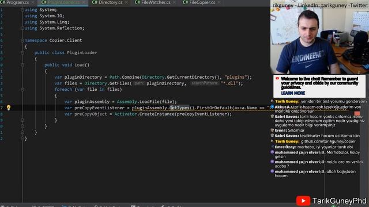369x207 pixels.
Task: Click 'foreach' keyword
Action: tap(63, 90)
